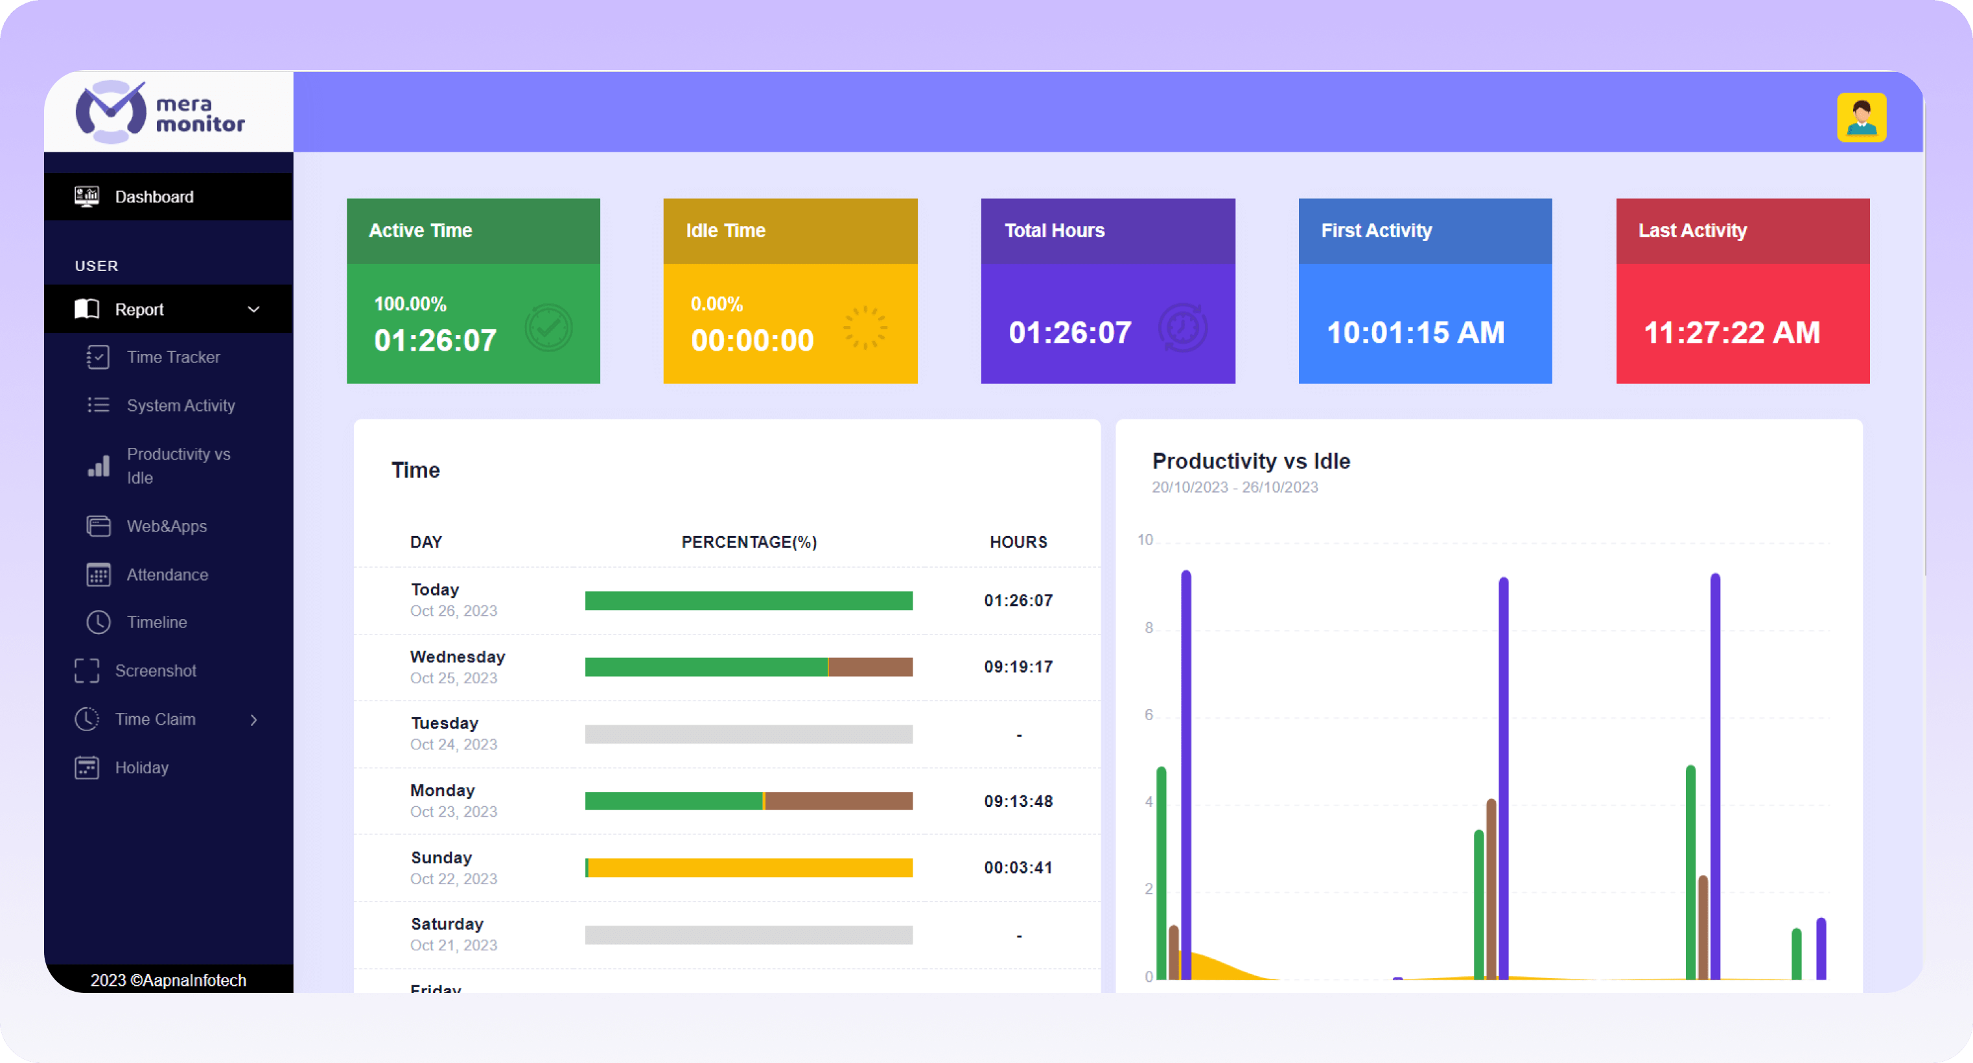Click the Timeline clock icon
The height and width of the screenshot is (1063, 1973).
(x=99, y=622)
